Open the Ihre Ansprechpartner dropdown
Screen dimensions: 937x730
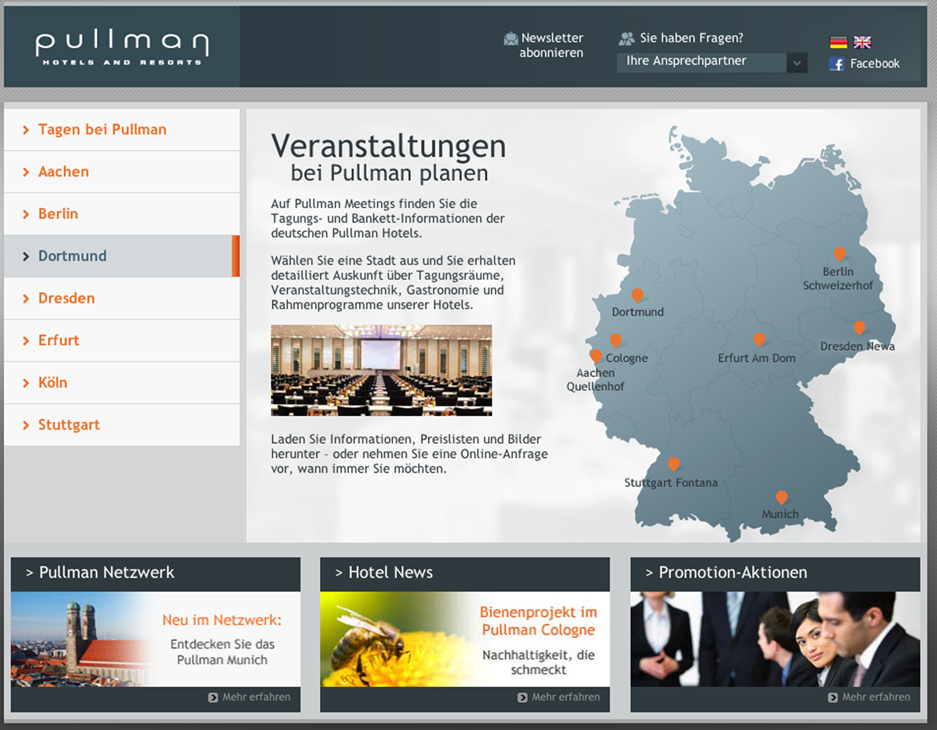(x=712, y=63)
